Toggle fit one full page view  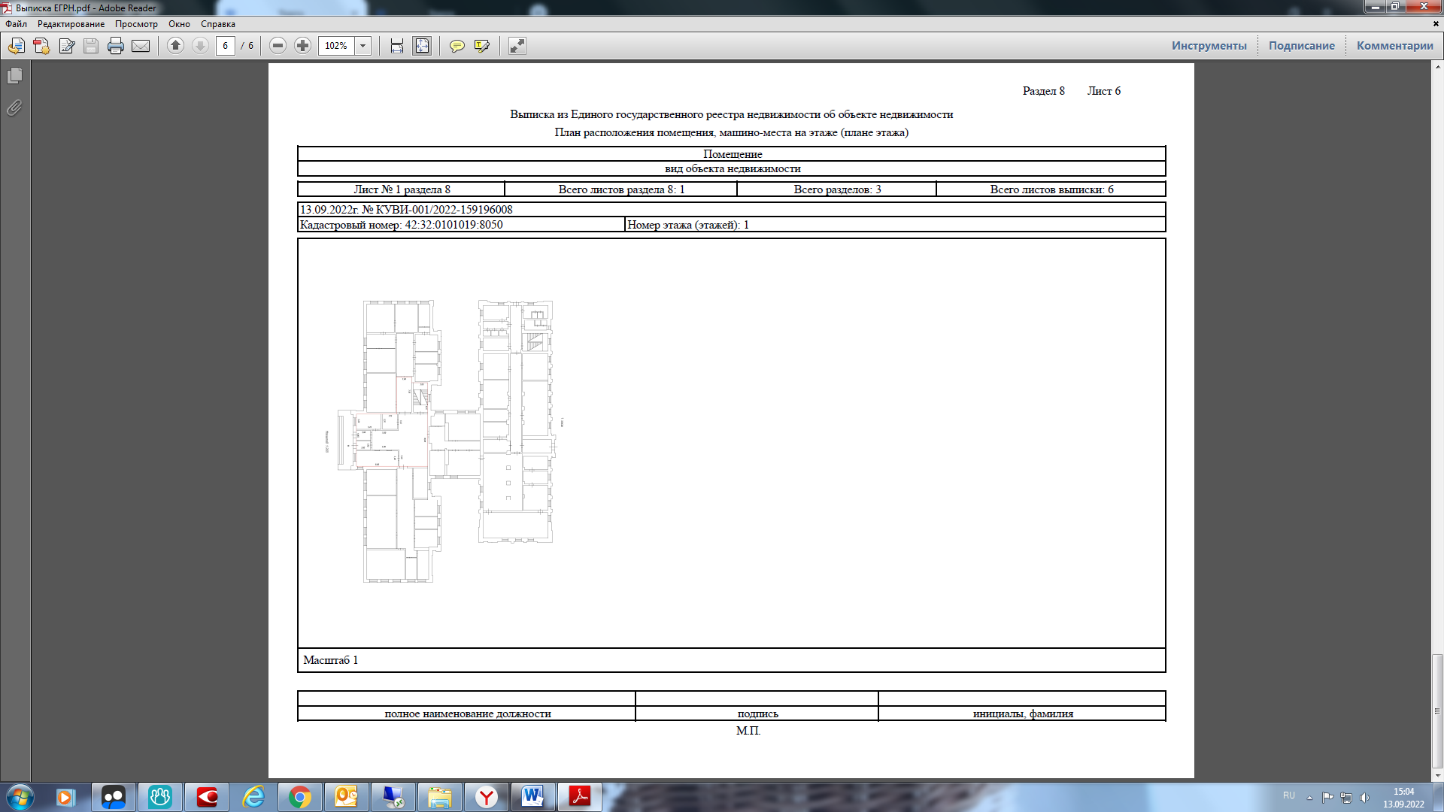[x=422, y=46]
